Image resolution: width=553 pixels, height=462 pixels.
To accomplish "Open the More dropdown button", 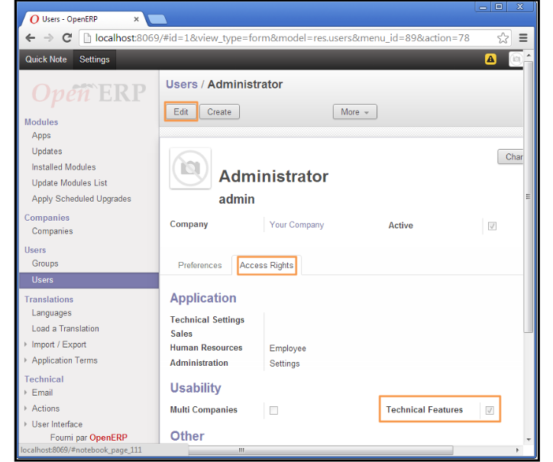I will pos(355,111).
